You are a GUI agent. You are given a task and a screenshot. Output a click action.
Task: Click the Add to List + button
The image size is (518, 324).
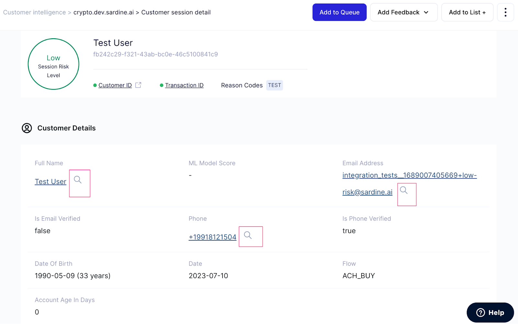click(x=467, y=12)
